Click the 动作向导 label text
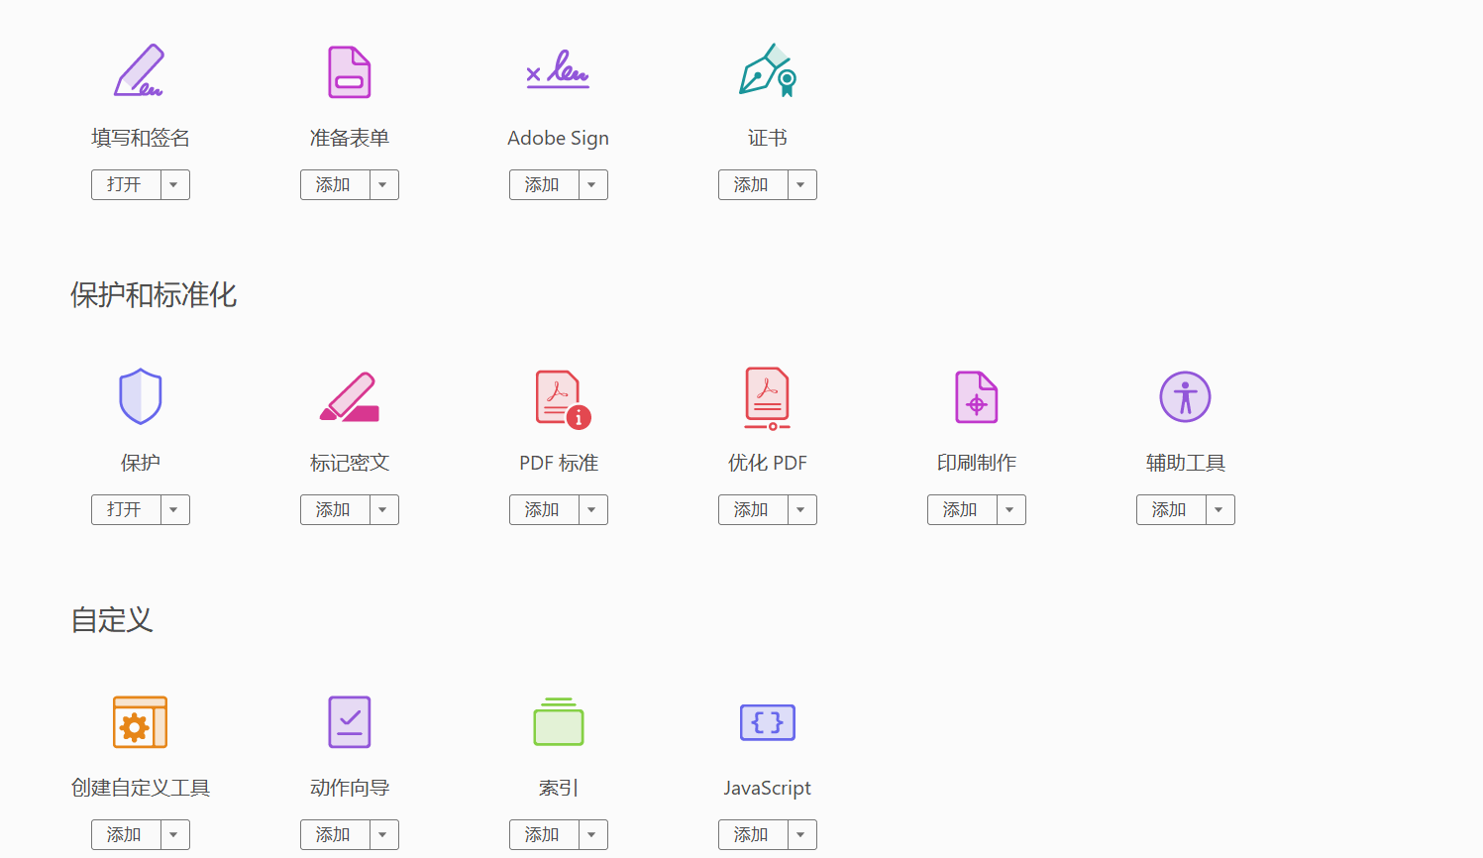Viewport: 1483px width, 858px height. pos(349,788)
